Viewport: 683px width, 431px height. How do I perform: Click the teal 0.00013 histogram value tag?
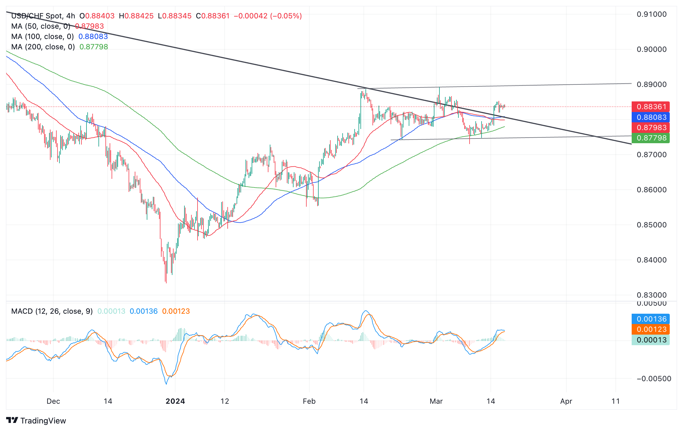[651, 340]
